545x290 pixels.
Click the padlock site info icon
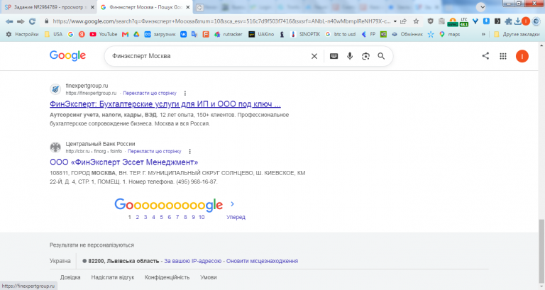(x=46, y=21)
